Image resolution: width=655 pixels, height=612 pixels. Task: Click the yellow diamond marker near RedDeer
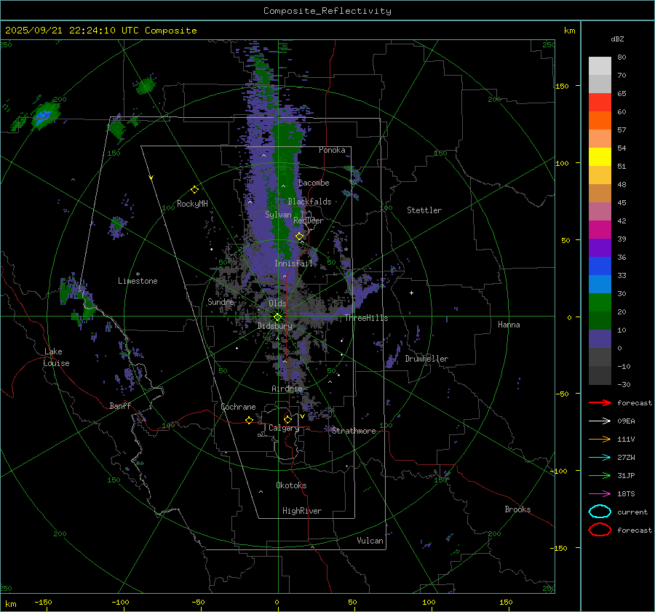(x=299, y=237)
